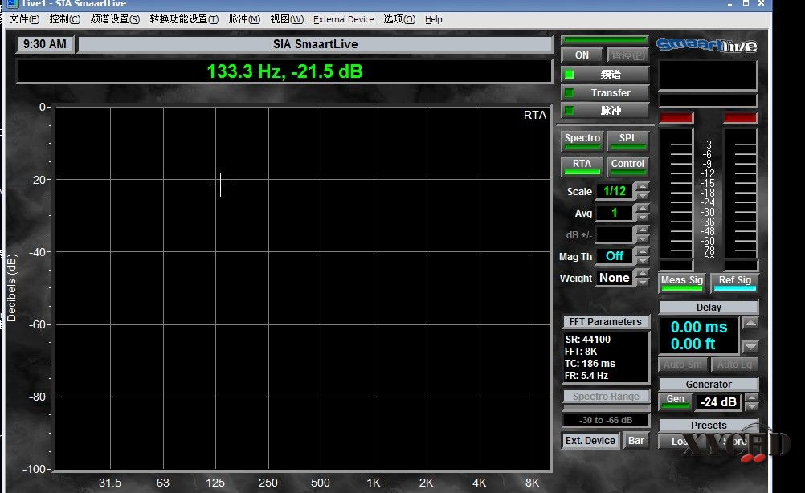Lower generator level with down arrow
This screenshot has height=493, width=805.
coord(752,405)
